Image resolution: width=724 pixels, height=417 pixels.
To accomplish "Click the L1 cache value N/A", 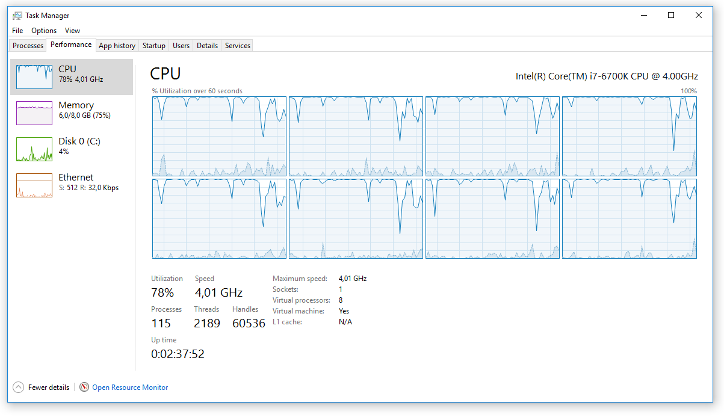I will click(x=345, y=322).
